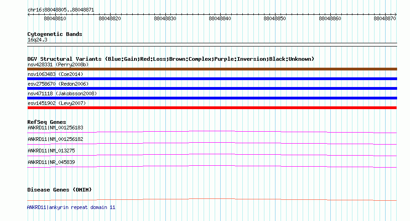Click the magenta NM_001256183 transcript line
The height and width of the screenshot is (221, 410).
pyautogui.click(x=212, y=132)
